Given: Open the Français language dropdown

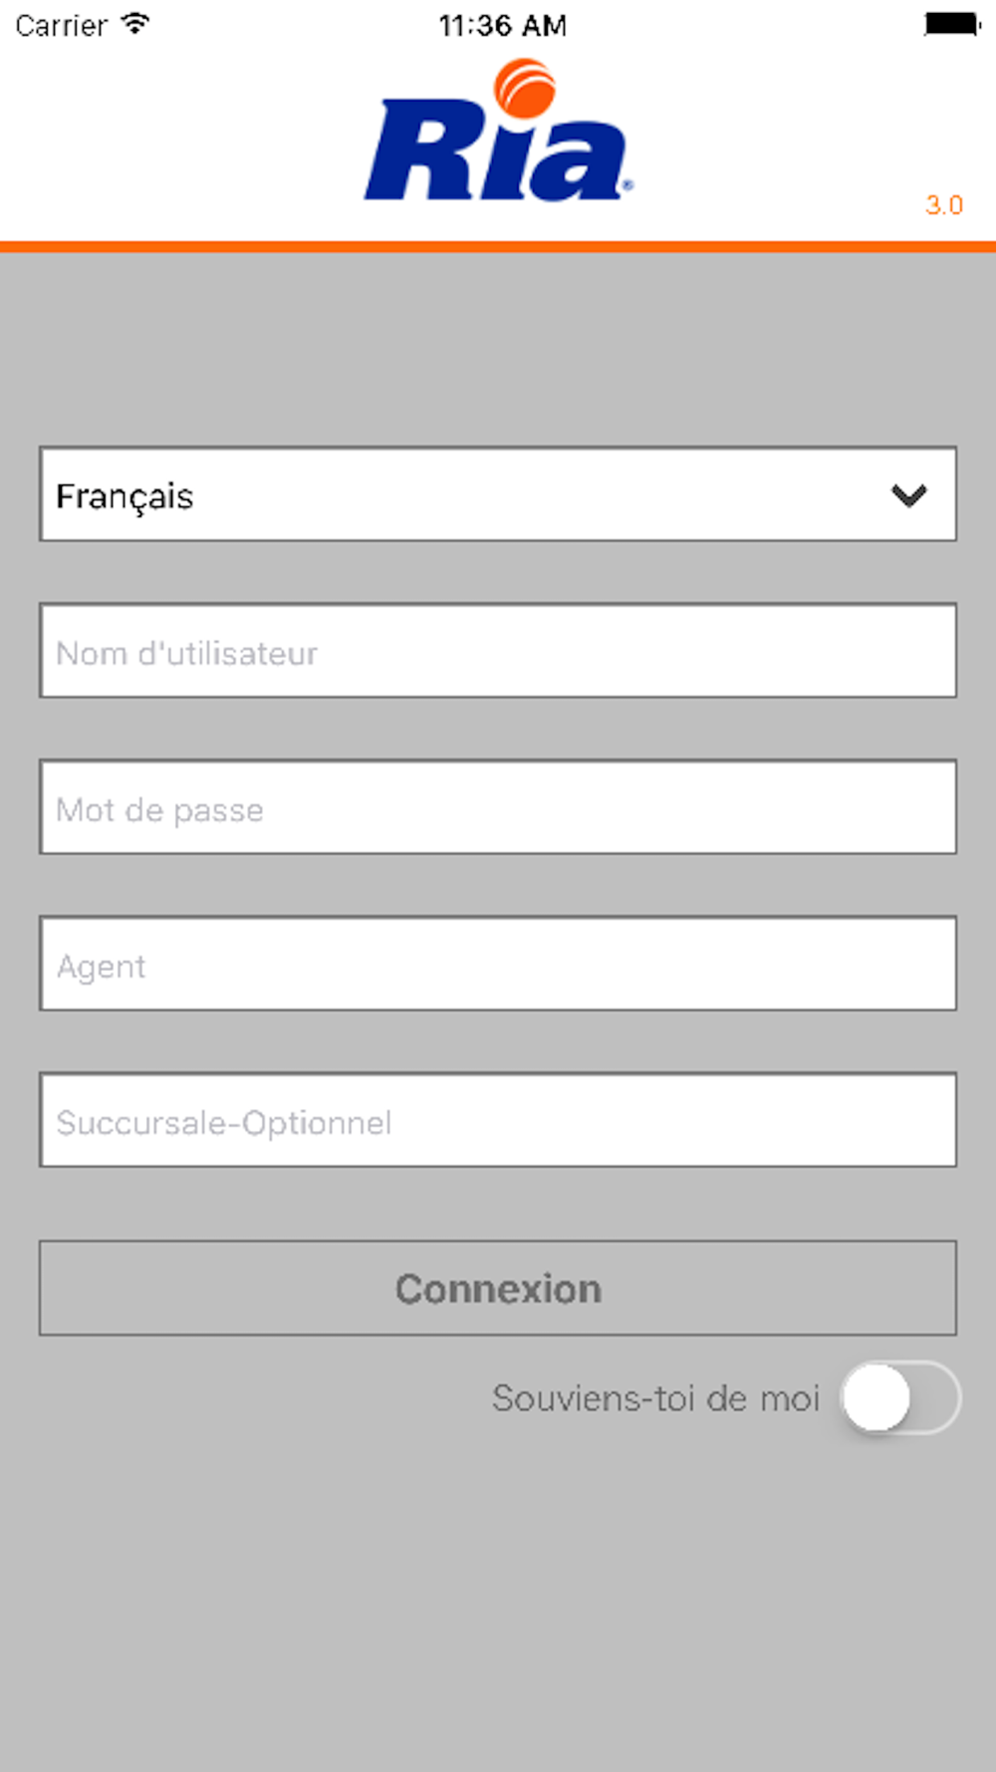Looking at the screenshot, I should 498,494.
